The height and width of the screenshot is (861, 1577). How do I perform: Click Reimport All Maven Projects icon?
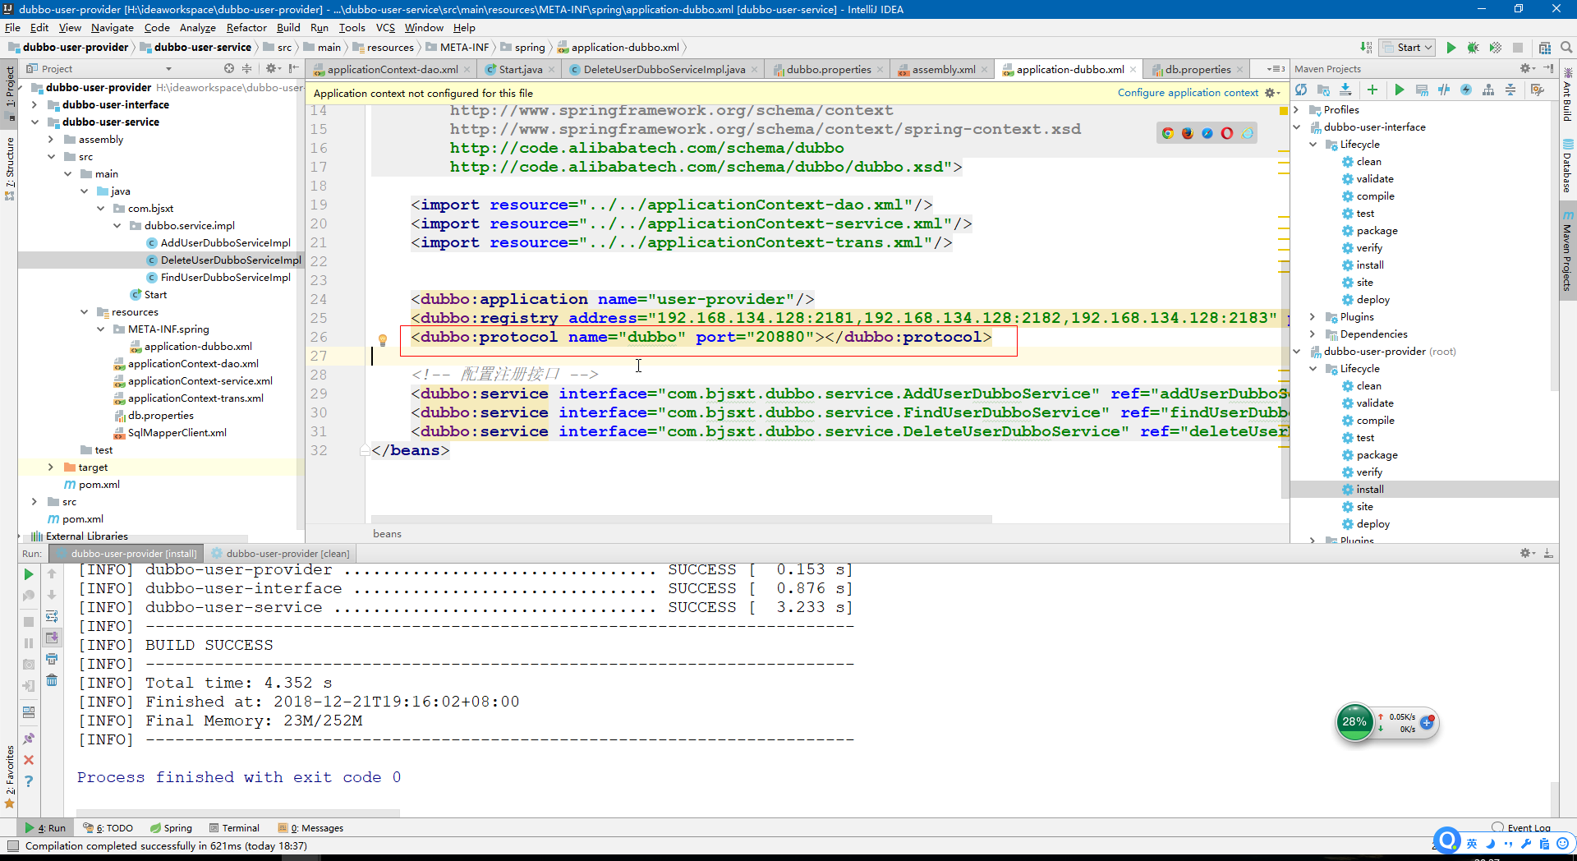1301,90
